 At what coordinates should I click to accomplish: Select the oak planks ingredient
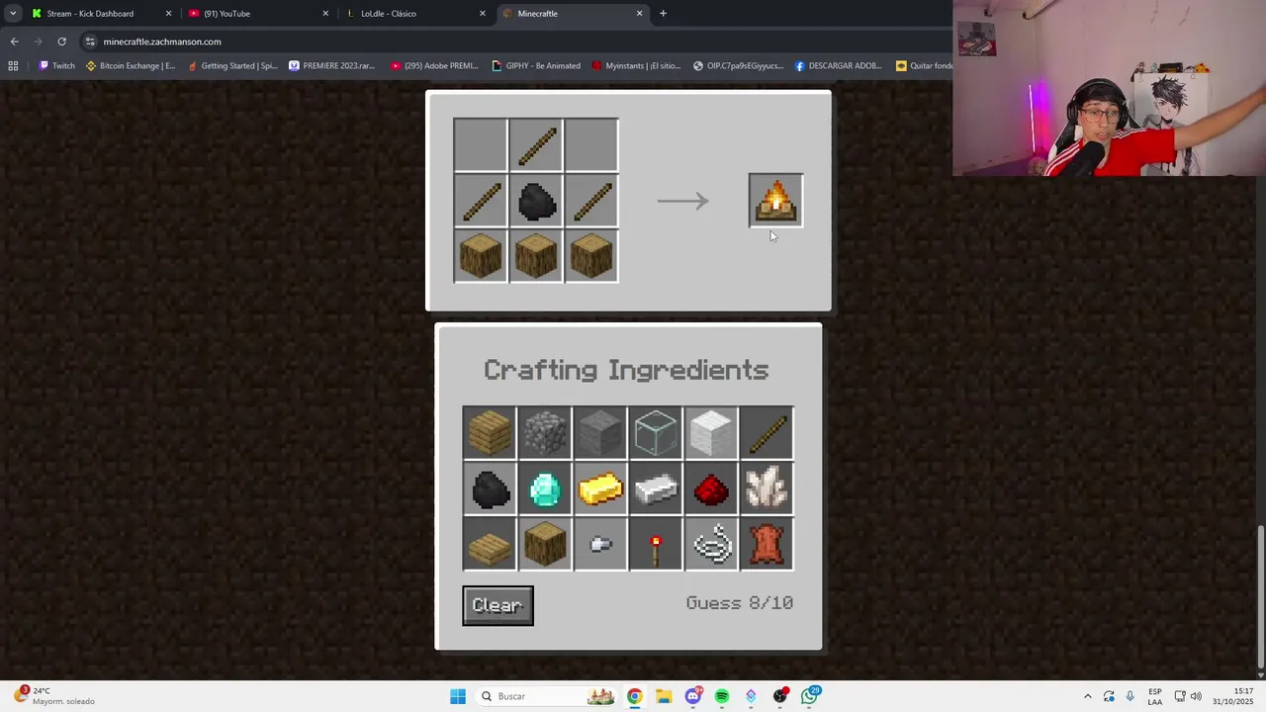(490, 433)
